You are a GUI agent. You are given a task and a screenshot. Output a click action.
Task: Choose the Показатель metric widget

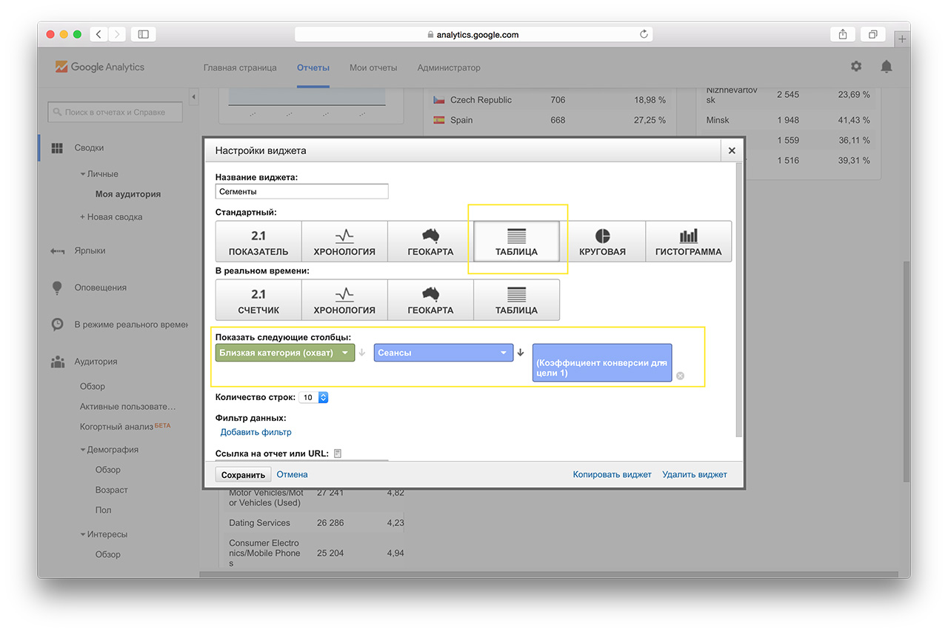coord(258,242)
